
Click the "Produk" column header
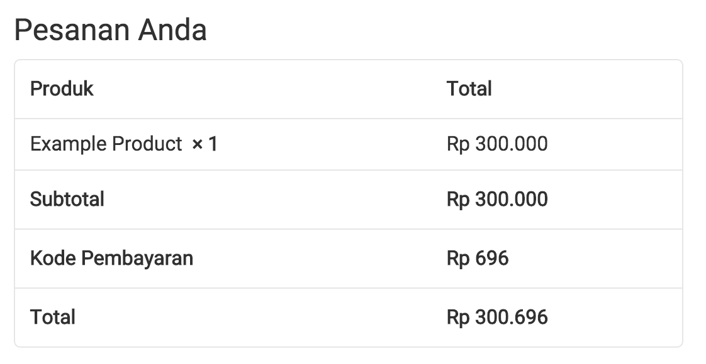62,89
